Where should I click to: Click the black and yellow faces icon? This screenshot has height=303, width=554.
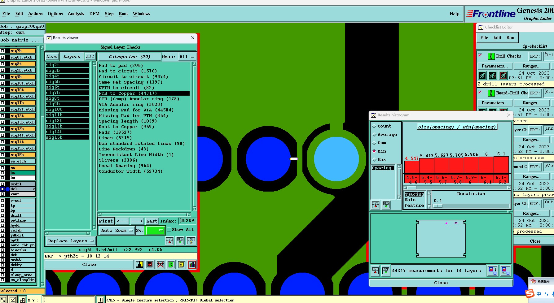(x=139, y=265)
